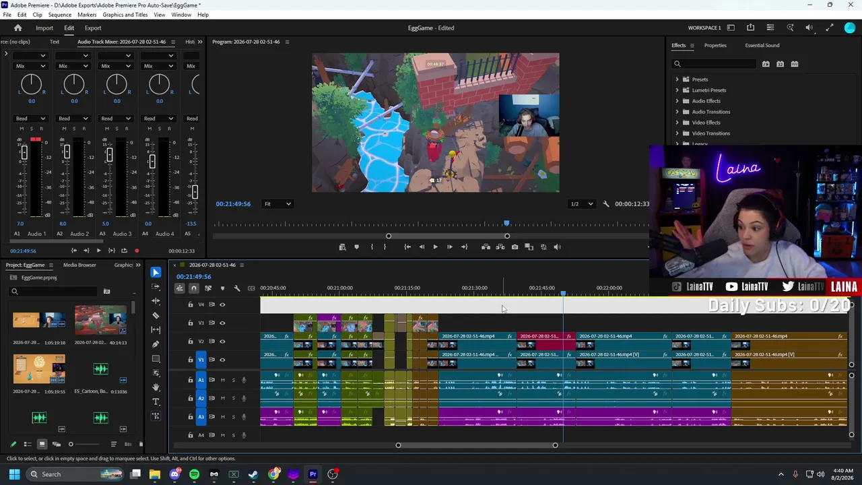The image size is (862, 485).
Task: Select the Ripple Edit tool
Action: tap(156, 300)
